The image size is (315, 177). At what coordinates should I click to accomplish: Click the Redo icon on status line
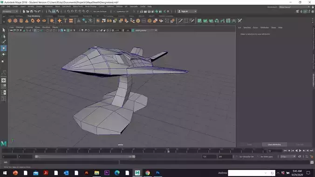point(39,12)
